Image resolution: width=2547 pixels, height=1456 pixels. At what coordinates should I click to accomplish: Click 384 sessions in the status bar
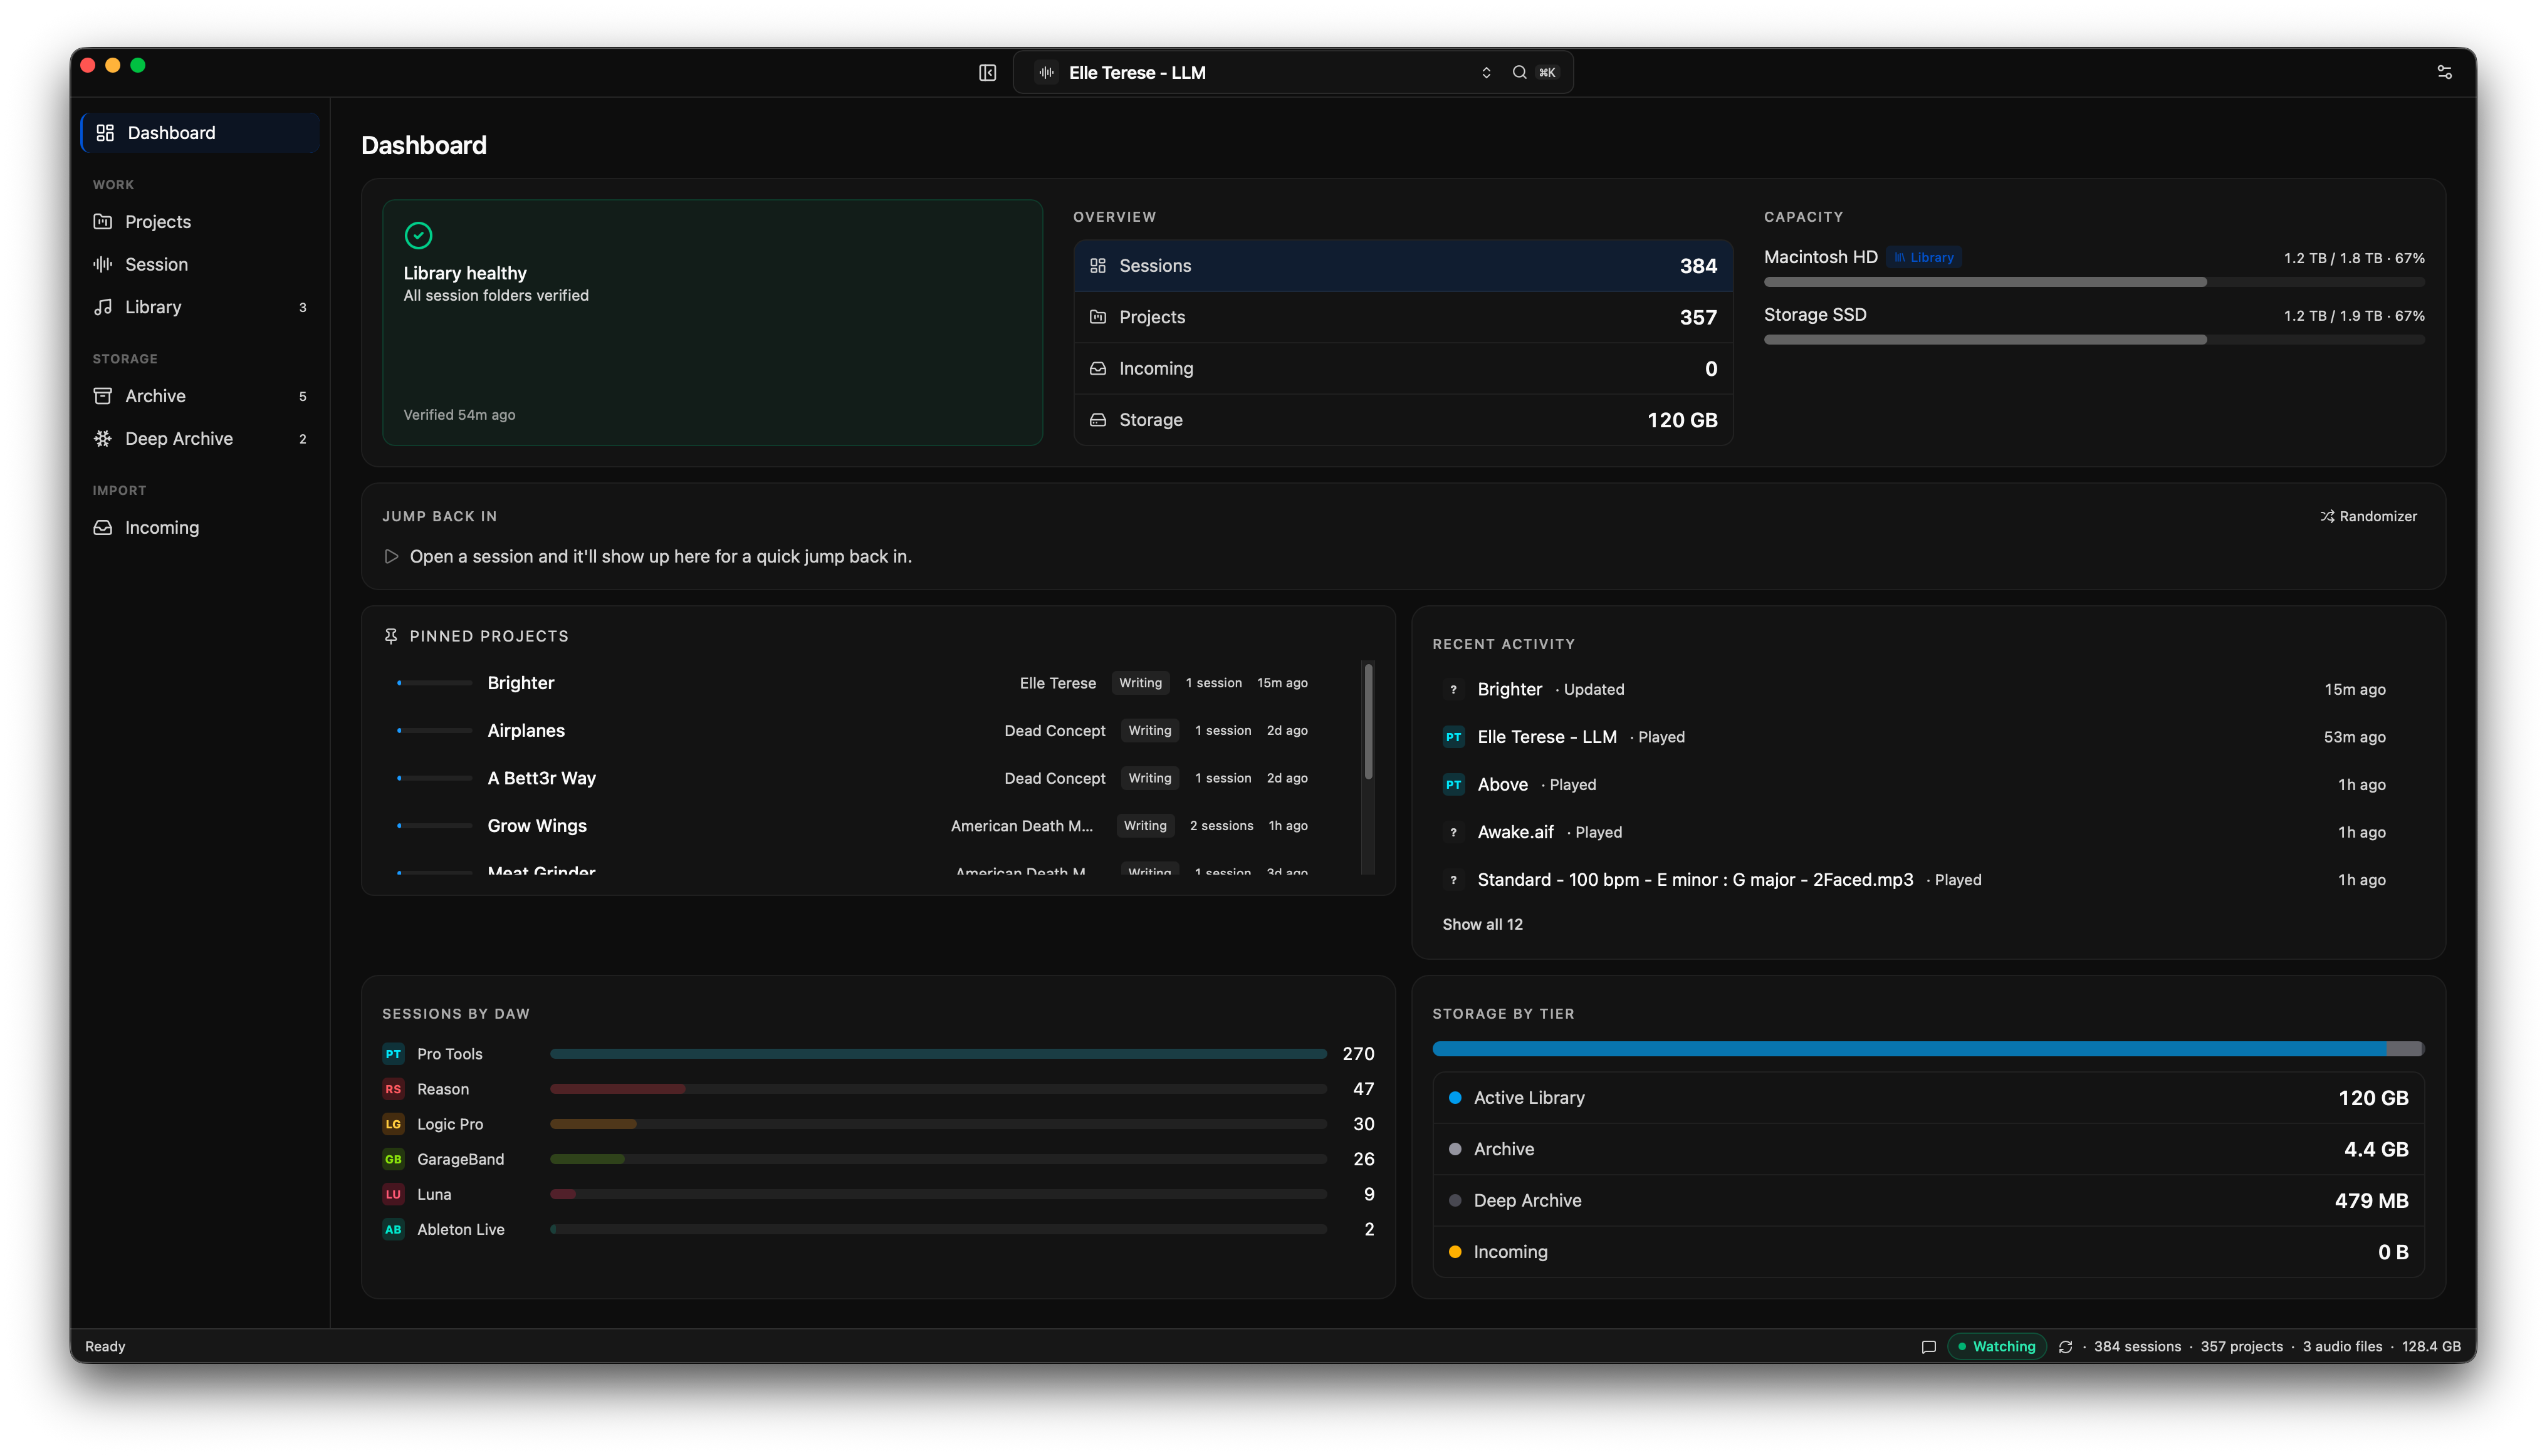pyautogui.click(x=2137, y=1347)
